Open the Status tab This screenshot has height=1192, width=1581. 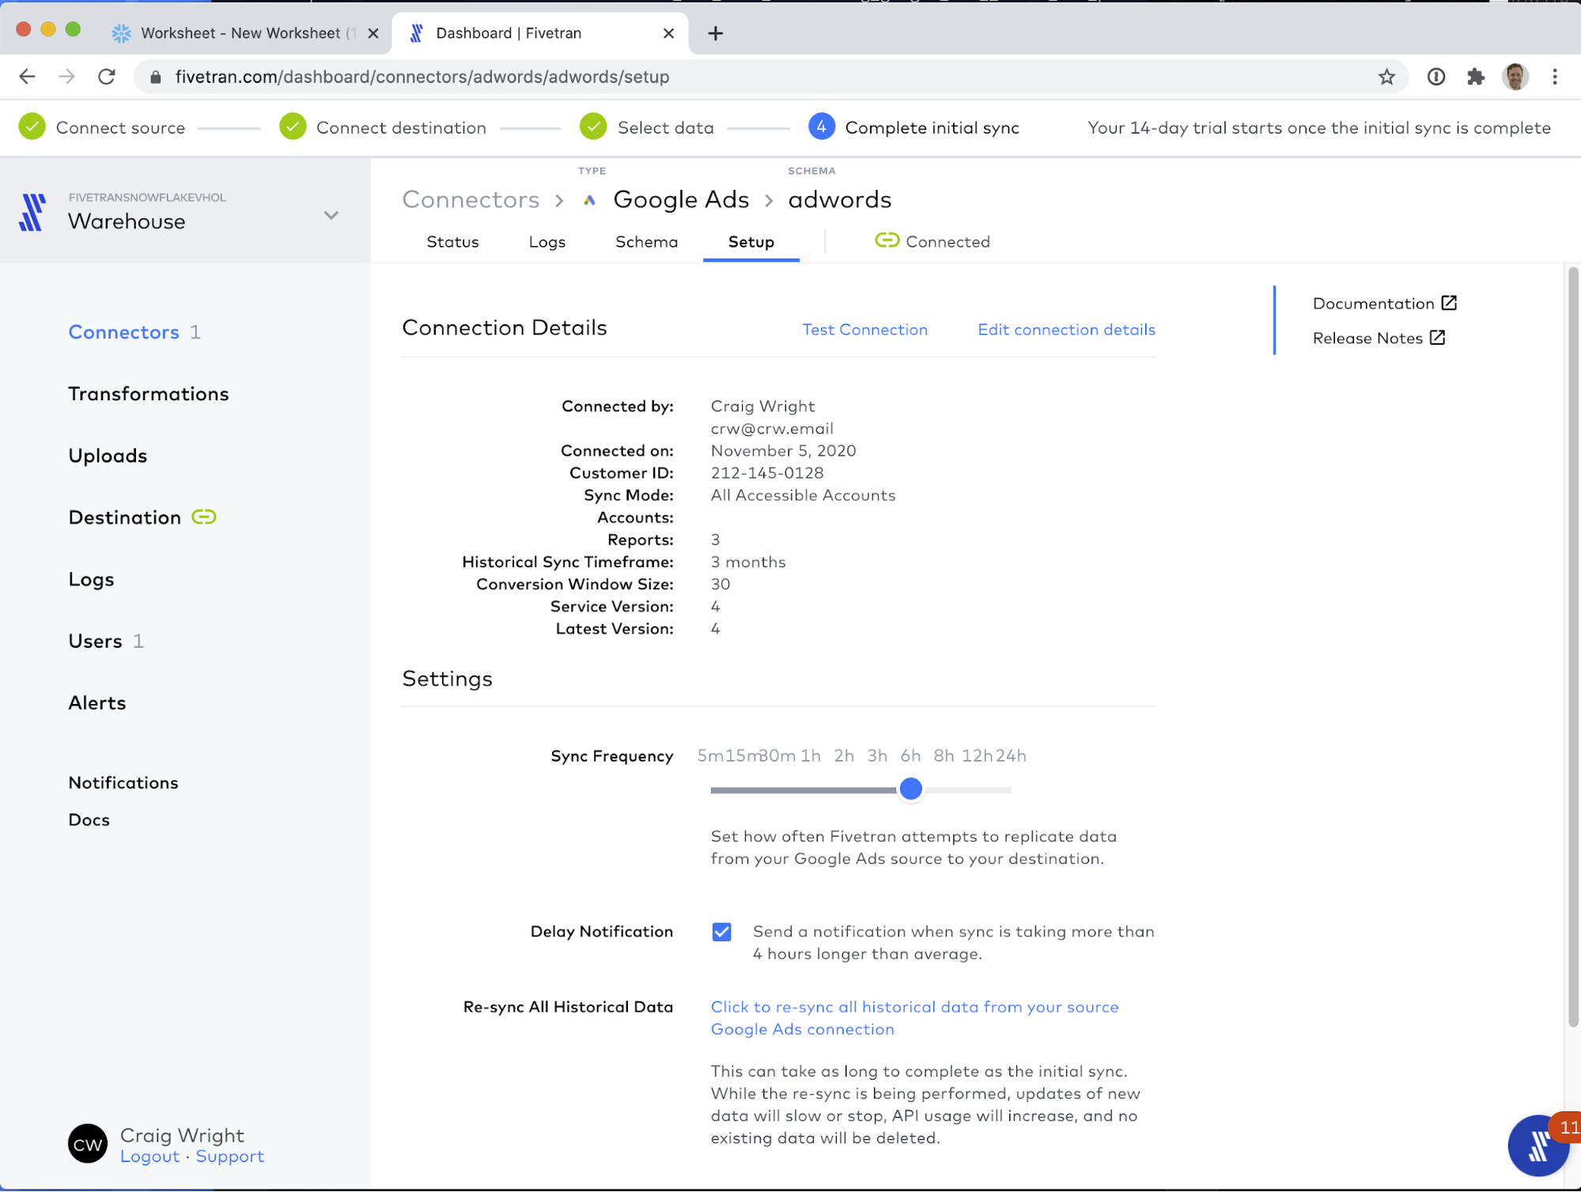pos(452,242)
